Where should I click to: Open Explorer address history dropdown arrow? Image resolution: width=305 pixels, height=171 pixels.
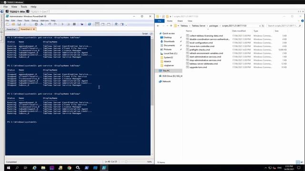coord(260,26)
